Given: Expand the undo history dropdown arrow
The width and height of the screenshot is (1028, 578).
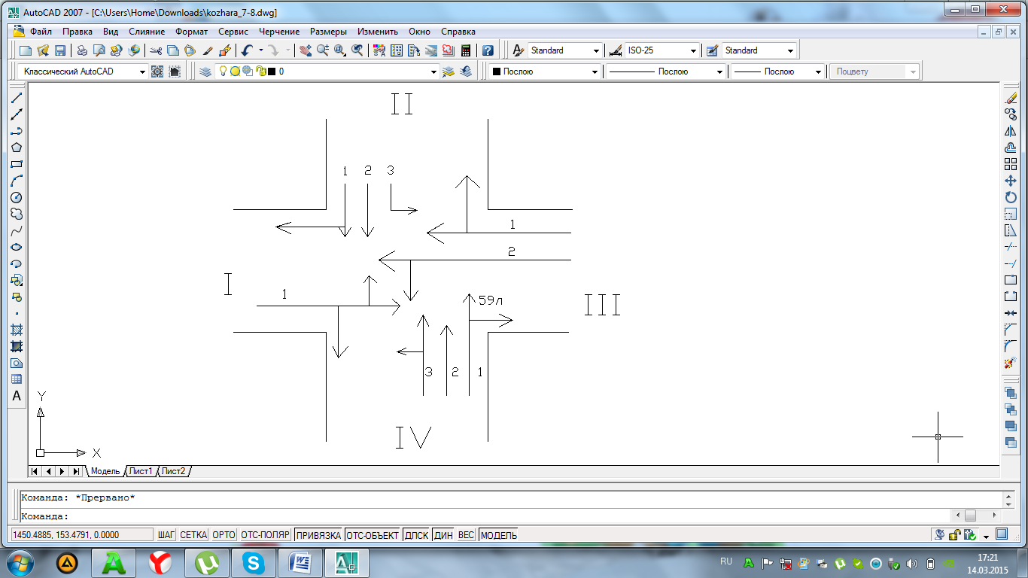Looking at the screenshot, I should pos(260,50).
